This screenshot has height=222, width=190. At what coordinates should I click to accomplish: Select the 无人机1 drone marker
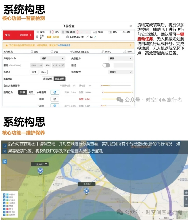point(40,171)
